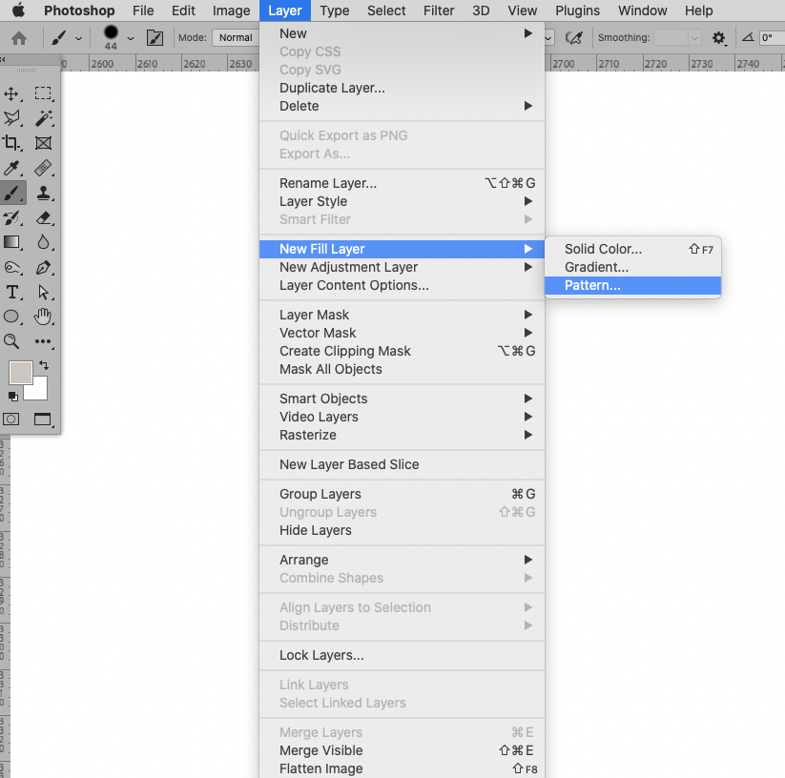The height and width of the screenshot is (778, 785).
Task: Enable the airbrush toggle in the options bar
Action: pyautogui.click(x=155, y=37)
